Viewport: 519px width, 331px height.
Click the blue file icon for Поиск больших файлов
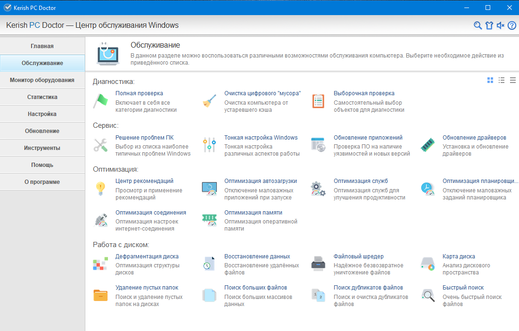pos(209,295)
